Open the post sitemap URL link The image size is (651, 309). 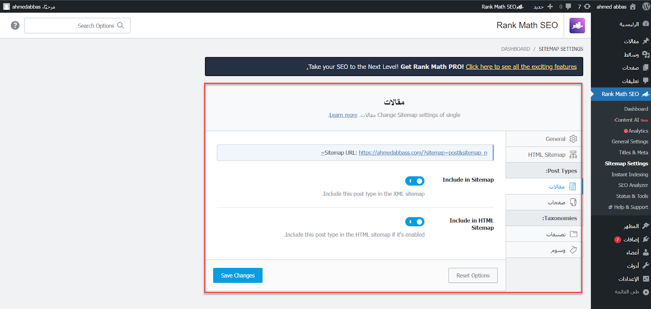pyautogui.click(x=422, y=153)
